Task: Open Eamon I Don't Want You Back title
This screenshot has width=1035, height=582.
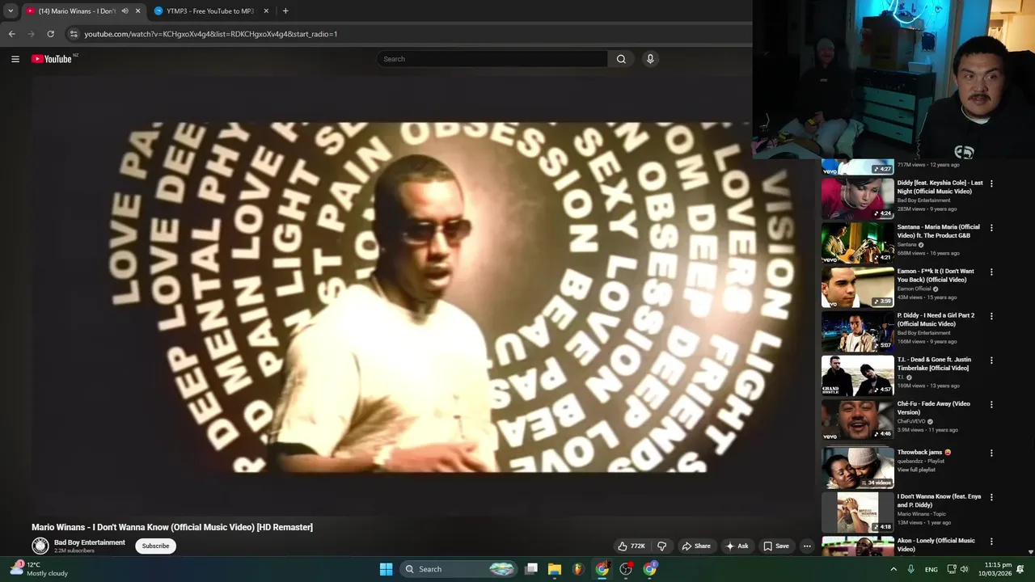Action: [x=936, y=276]
